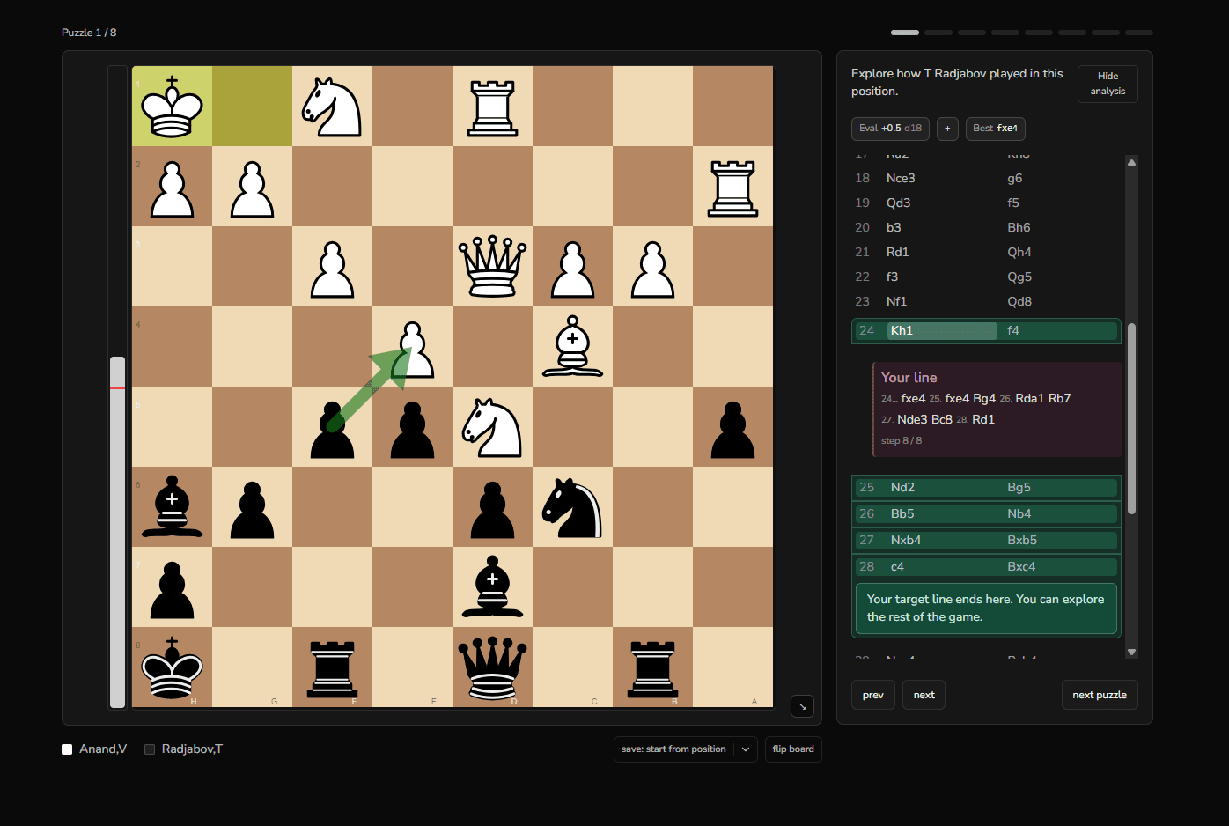Image resolution: width=1229 pixels, height=826 pixels.
Task: Select the white queen on d3
Action: pyautogui.click(x=492, y=266)
